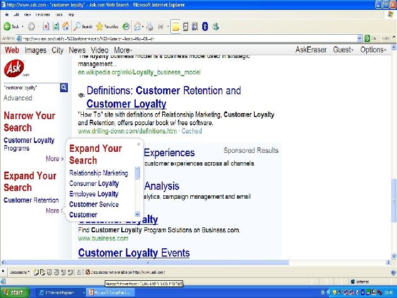Open the address bar dropdown arrow
Screen dimensions: 397x298
(x=360, y=39)
